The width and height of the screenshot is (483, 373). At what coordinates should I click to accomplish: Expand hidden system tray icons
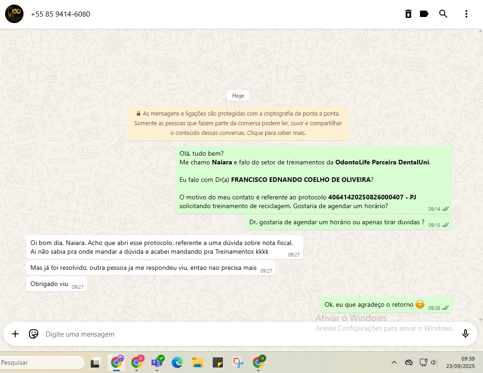coord(394,362)
